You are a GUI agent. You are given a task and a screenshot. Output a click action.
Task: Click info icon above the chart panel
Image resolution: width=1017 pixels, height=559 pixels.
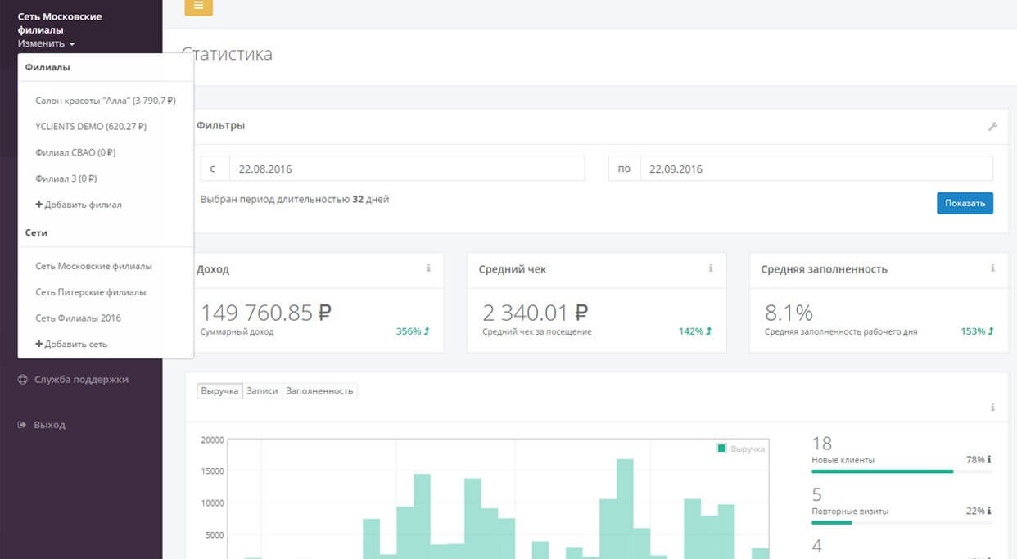coord(992,408)
